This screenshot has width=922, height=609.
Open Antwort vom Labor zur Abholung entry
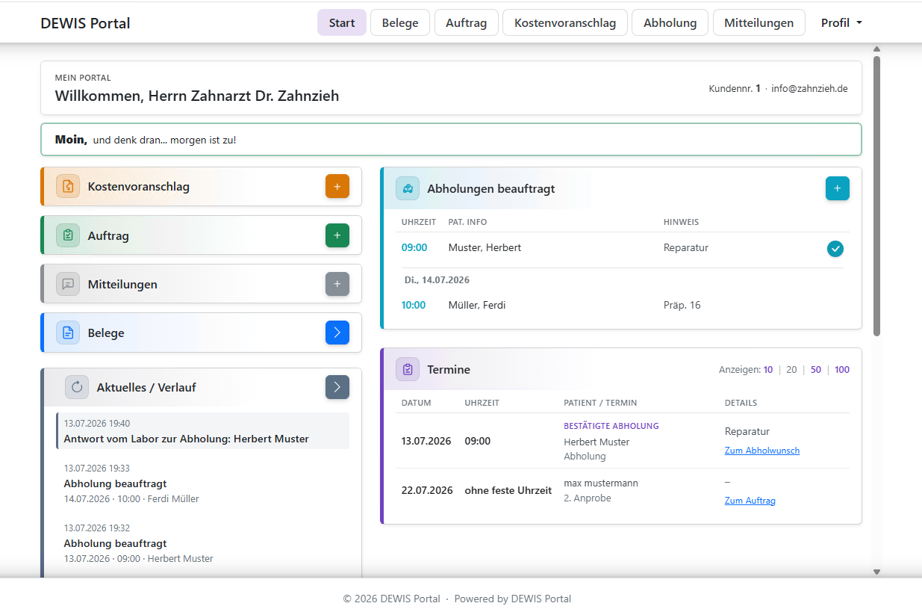202,431
